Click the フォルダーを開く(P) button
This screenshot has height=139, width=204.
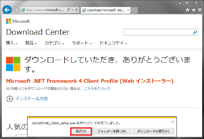pyautogui.click(x=112, y=131)
